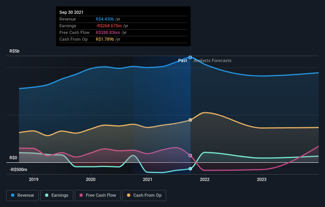The height and width of the screenshot is (207, 325).
Task: Click the Free Cash Flow data point marker
Action: tap(190, 156)
